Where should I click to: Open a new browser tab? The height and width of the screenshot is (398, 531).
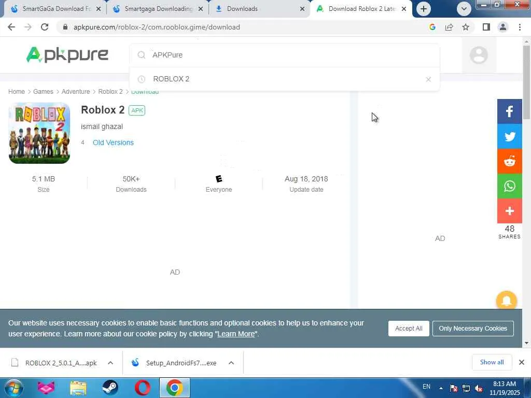(x=423, y=9)
